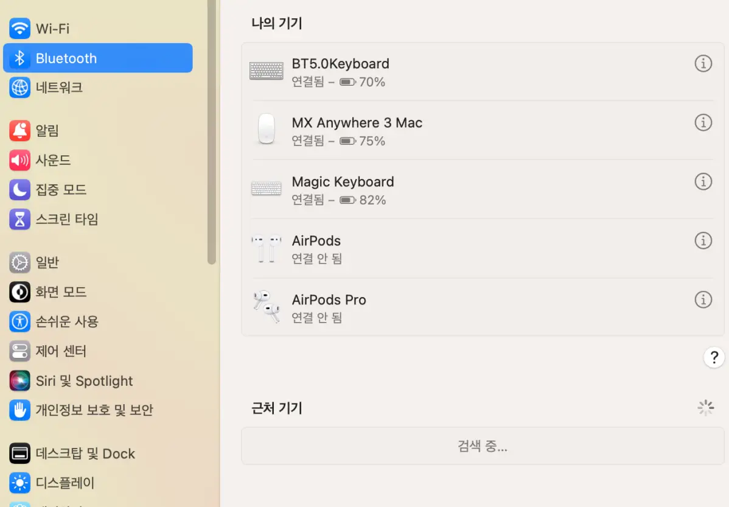This screenshot has height=507, width=729.
Task: Click the MX Anywhere 3 mouse thumbnail
Action: 267,129
